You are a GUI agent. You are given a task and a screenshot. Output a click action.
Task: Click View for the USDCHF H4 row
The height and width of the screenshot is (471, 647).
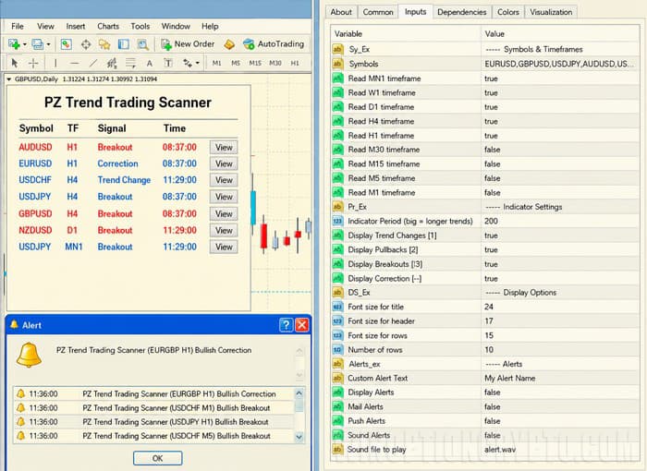(224, 180)
